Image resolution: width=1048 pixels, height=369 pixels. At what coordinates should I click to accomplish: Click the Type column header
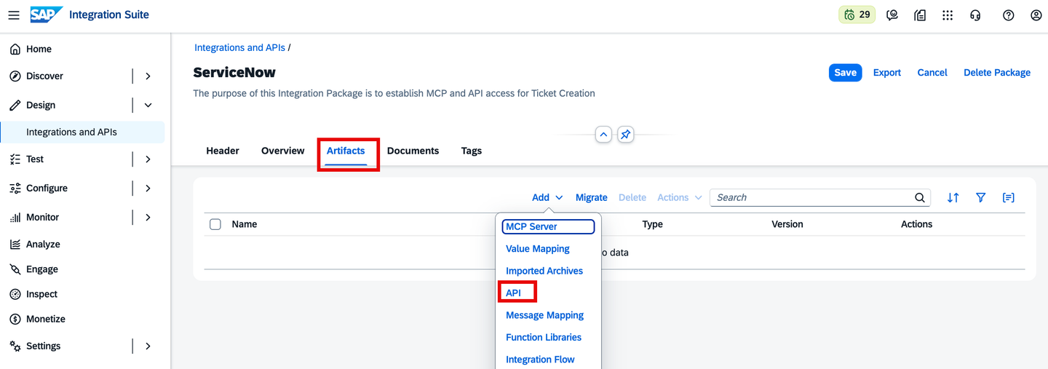pos(653,224)
